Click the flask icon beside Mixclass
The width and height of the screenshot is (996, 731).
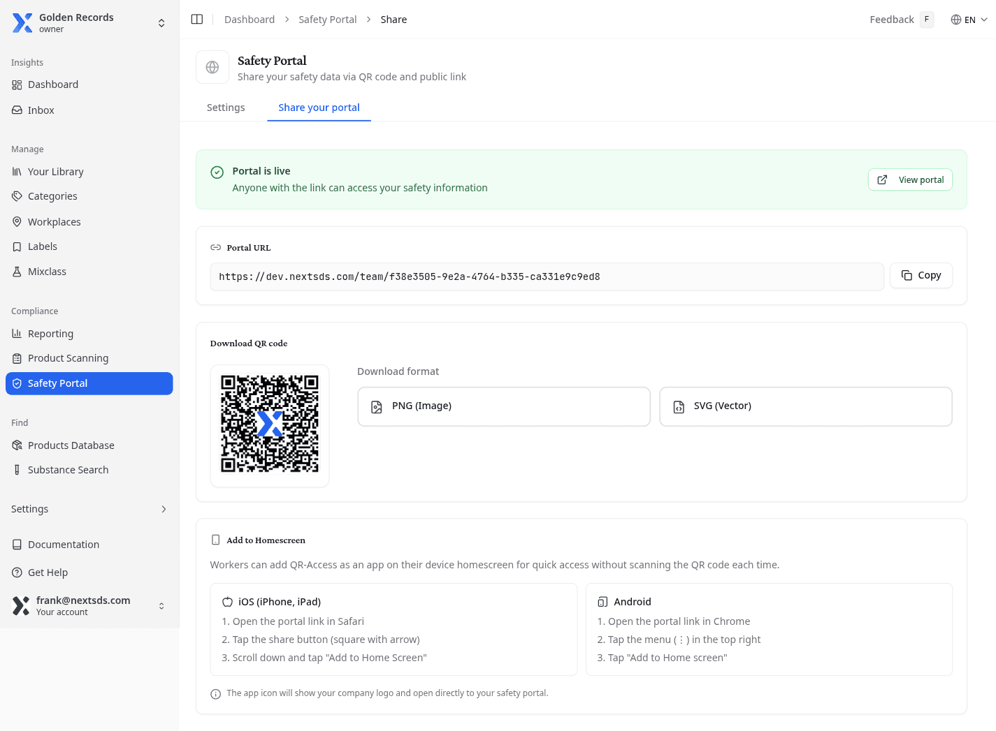[17, 272]
